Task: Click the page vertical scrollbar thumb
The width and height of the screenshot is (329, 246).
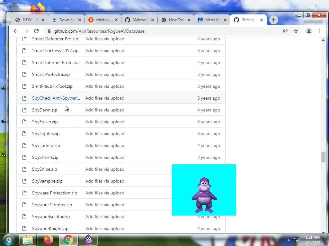Action: pyautogui.click(x=323, y=157)
